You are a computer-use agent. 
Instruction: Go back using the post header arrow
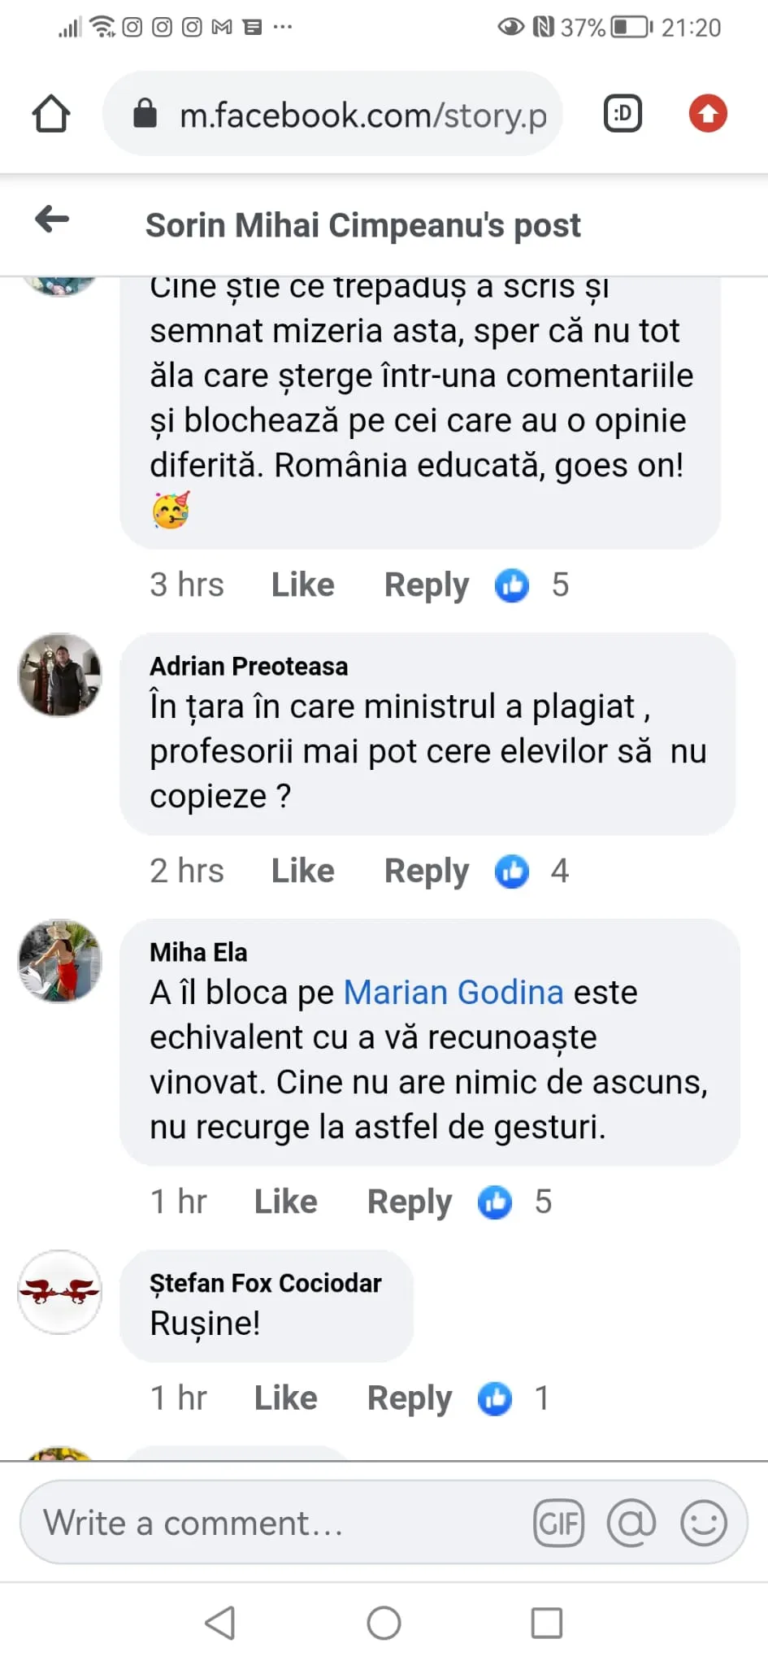pyautogui.click(x=53, y=220)
